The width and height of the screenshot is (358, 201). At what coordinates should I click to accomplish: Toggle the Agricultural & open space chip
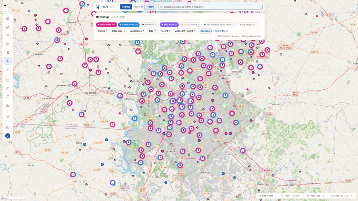(x=220, y=25)
